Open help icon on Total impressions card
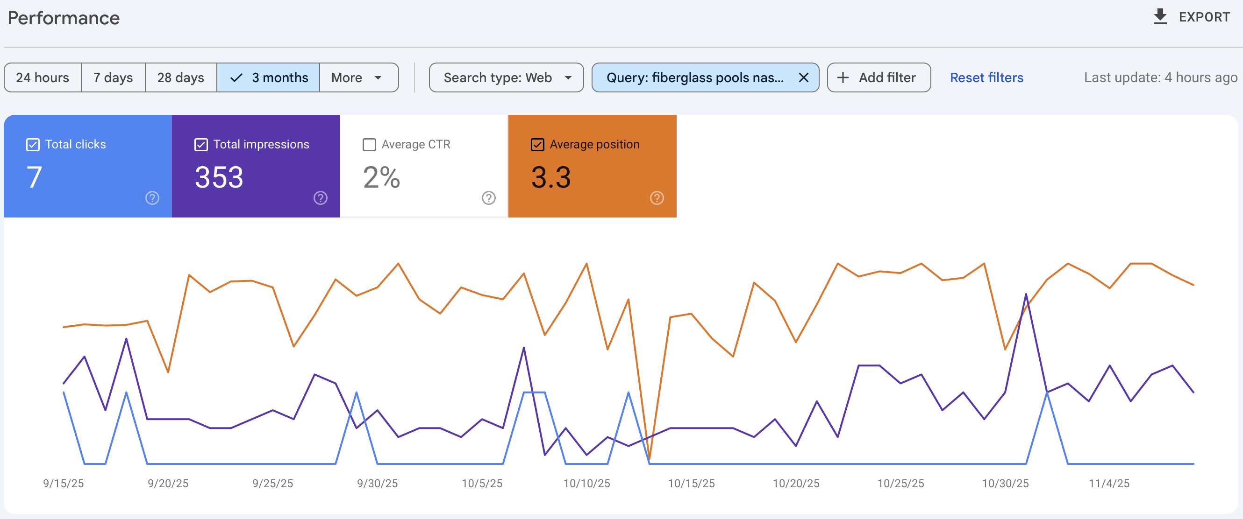 tap(321, 198)
